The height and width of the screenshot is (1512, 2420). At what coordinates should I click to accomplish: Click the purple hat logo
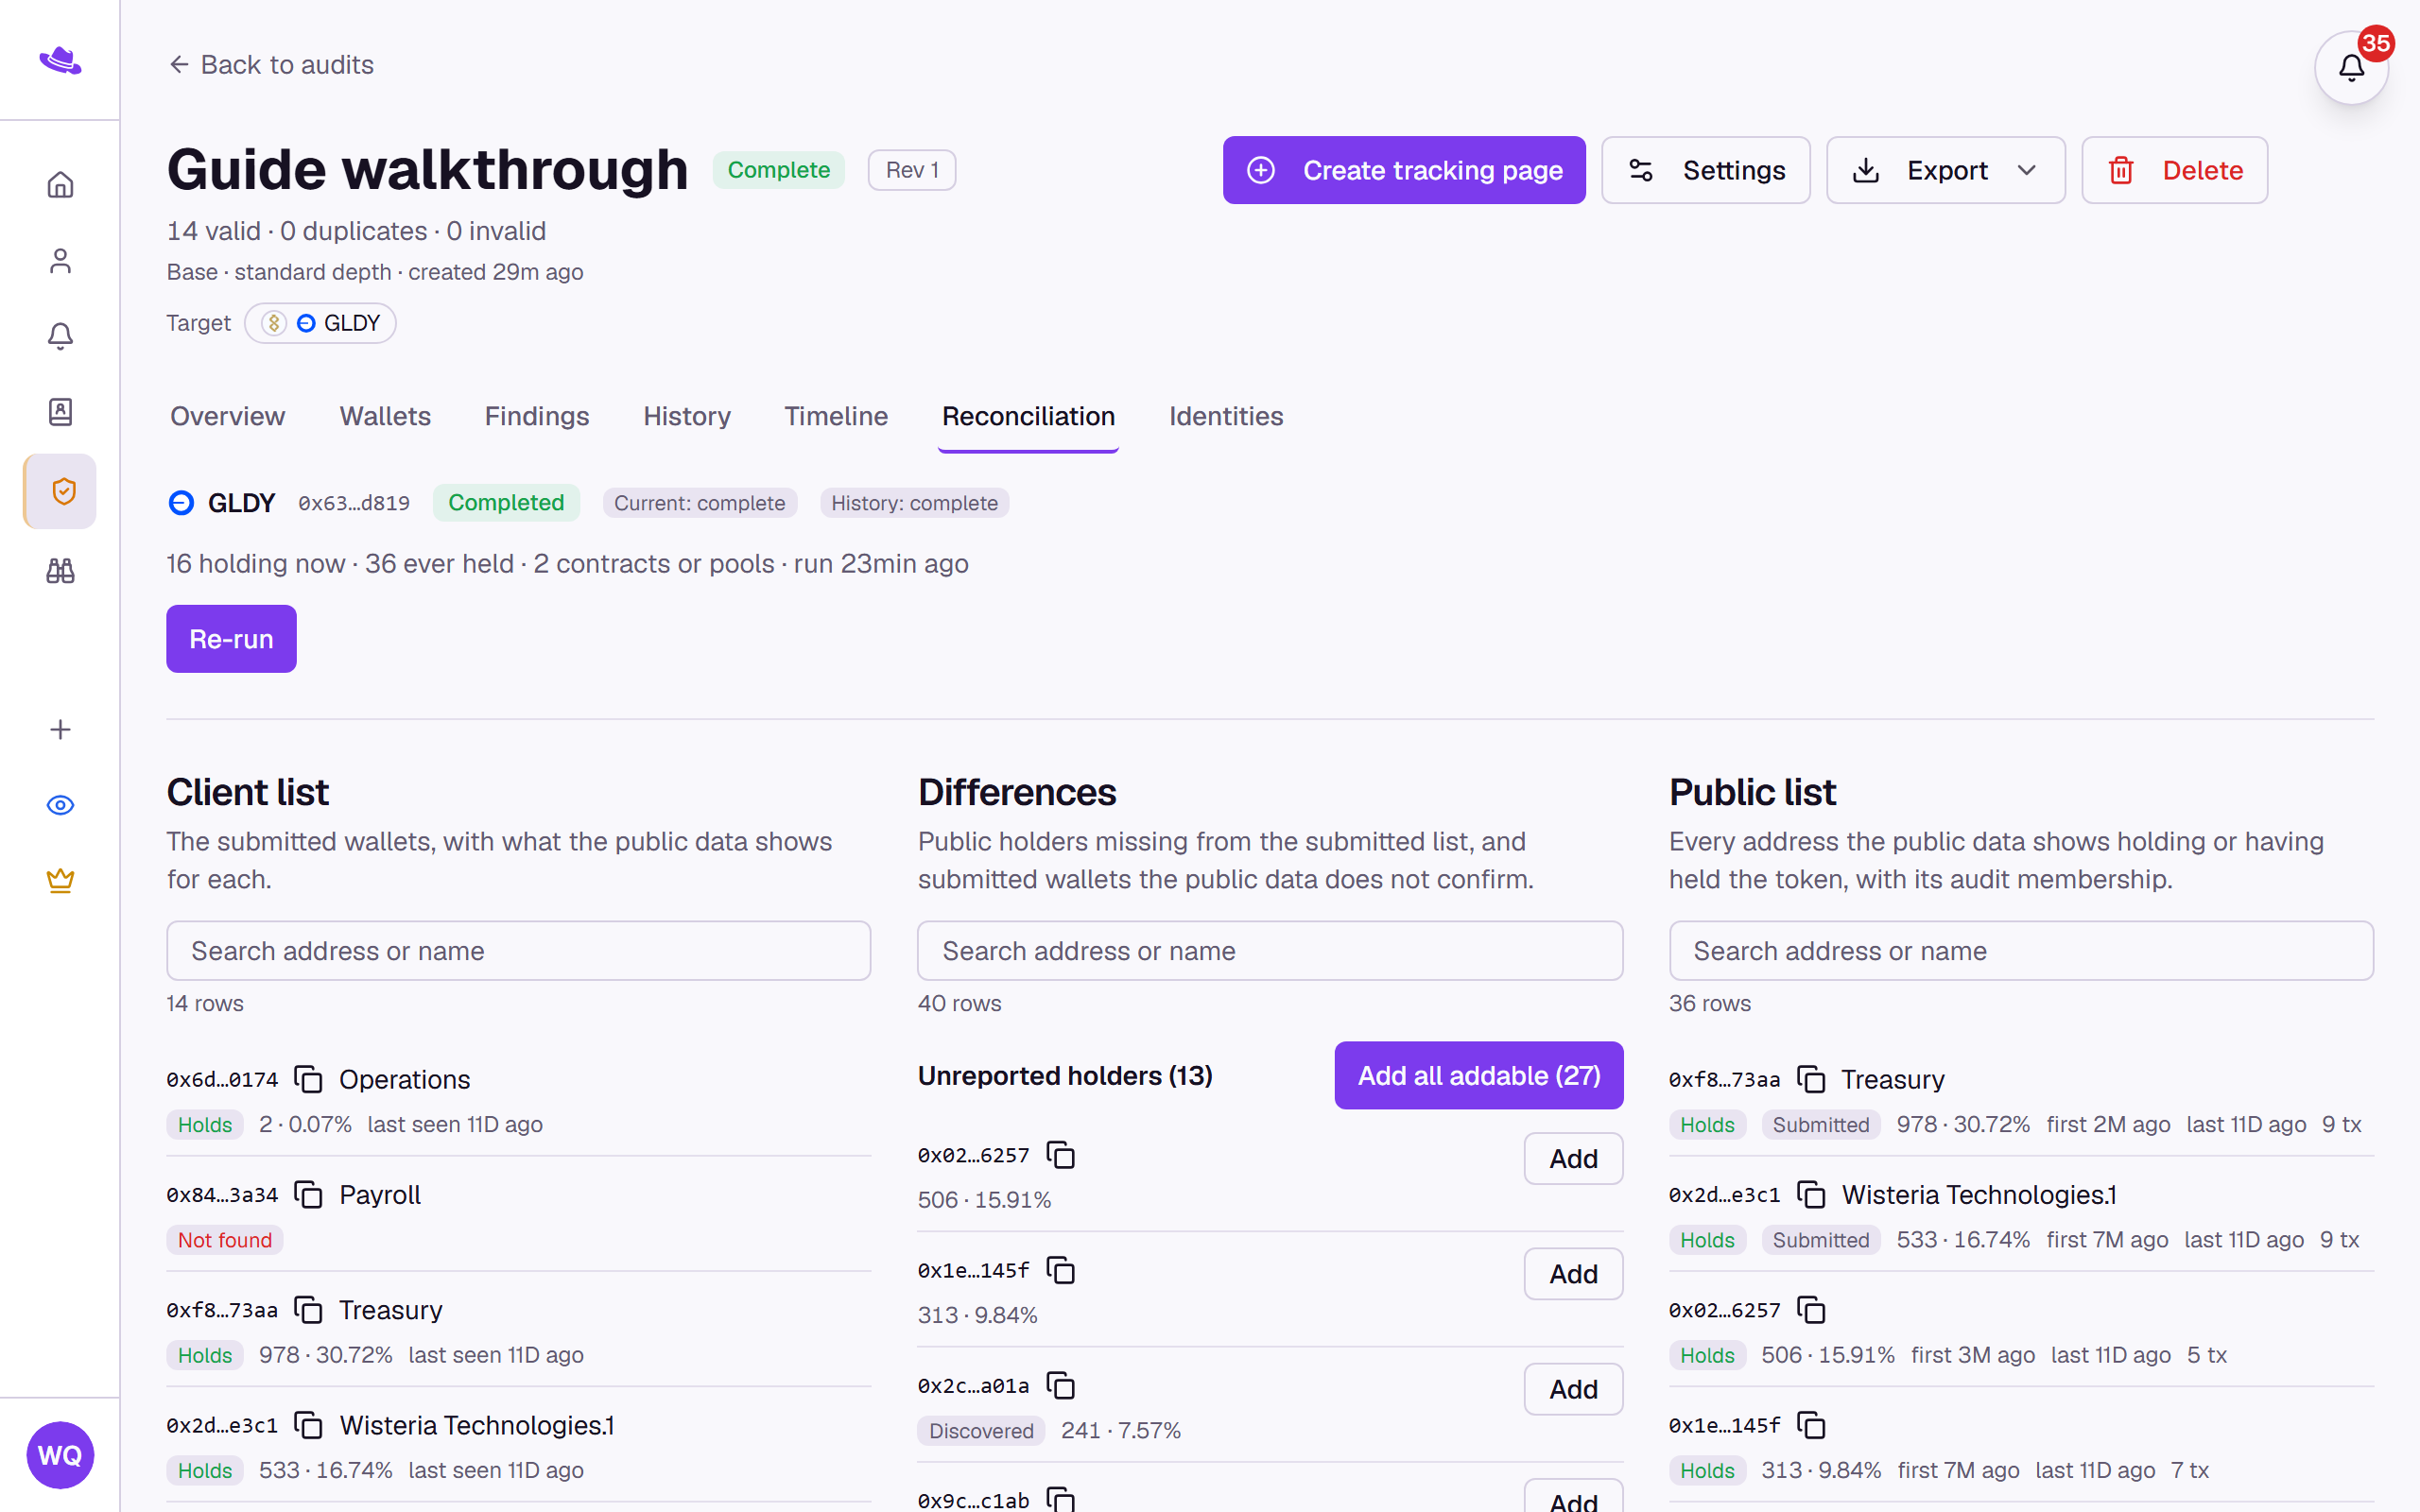click(x=60, y=61)
